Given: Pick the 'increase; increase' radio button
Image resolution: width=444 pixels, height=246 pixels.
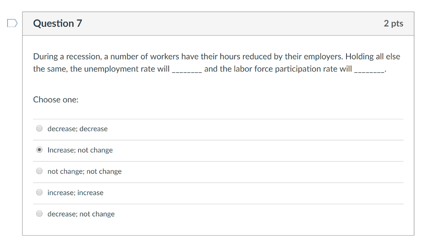Looking at the screenshot, I should (x=39, y=192).
